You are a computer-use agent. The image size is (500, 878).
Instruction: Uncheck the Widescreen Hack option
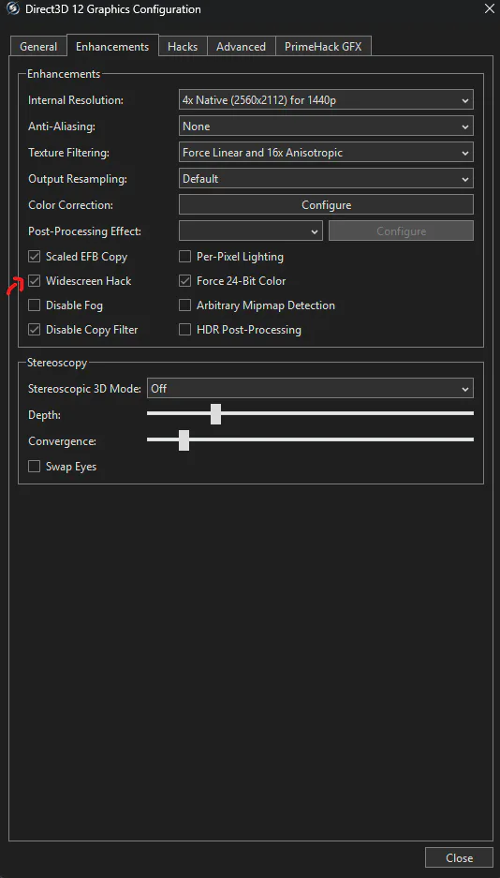(34, 281)
